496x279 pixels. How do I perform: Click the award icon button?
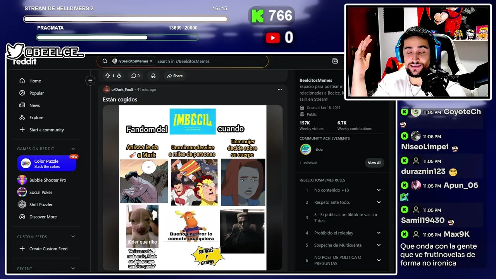click(153, 76)
